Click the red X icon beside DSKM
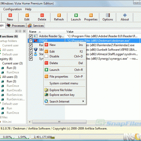Image resolution: width=141 pixels, height=141 pixels. 36,40
